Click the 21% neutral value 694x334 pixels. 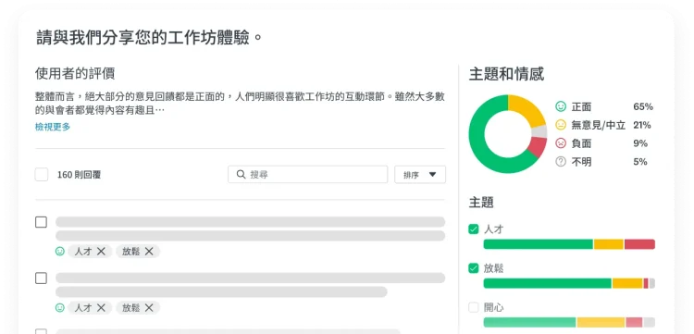tap(642, 125)
